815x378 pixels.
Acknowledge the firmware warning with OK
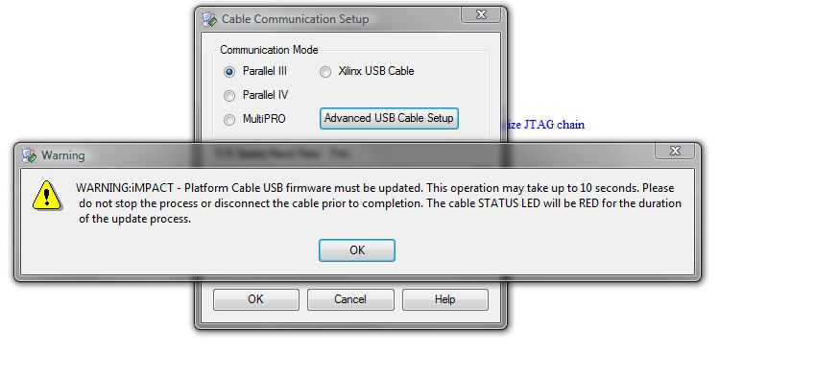click(357, 250)
